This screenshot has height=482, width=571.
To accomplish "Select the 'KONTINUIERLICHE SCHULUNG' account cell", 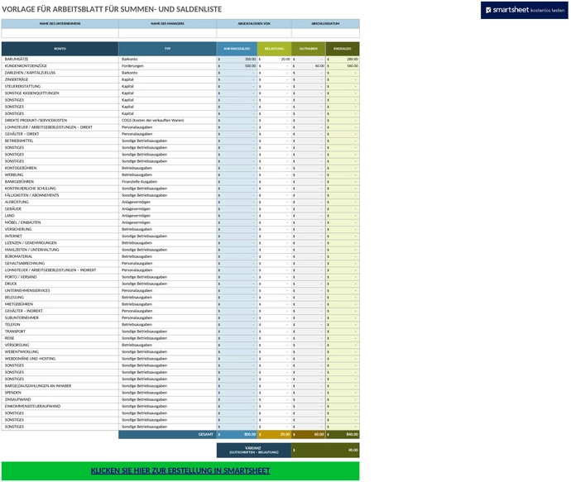I will [x=60, y=189].
